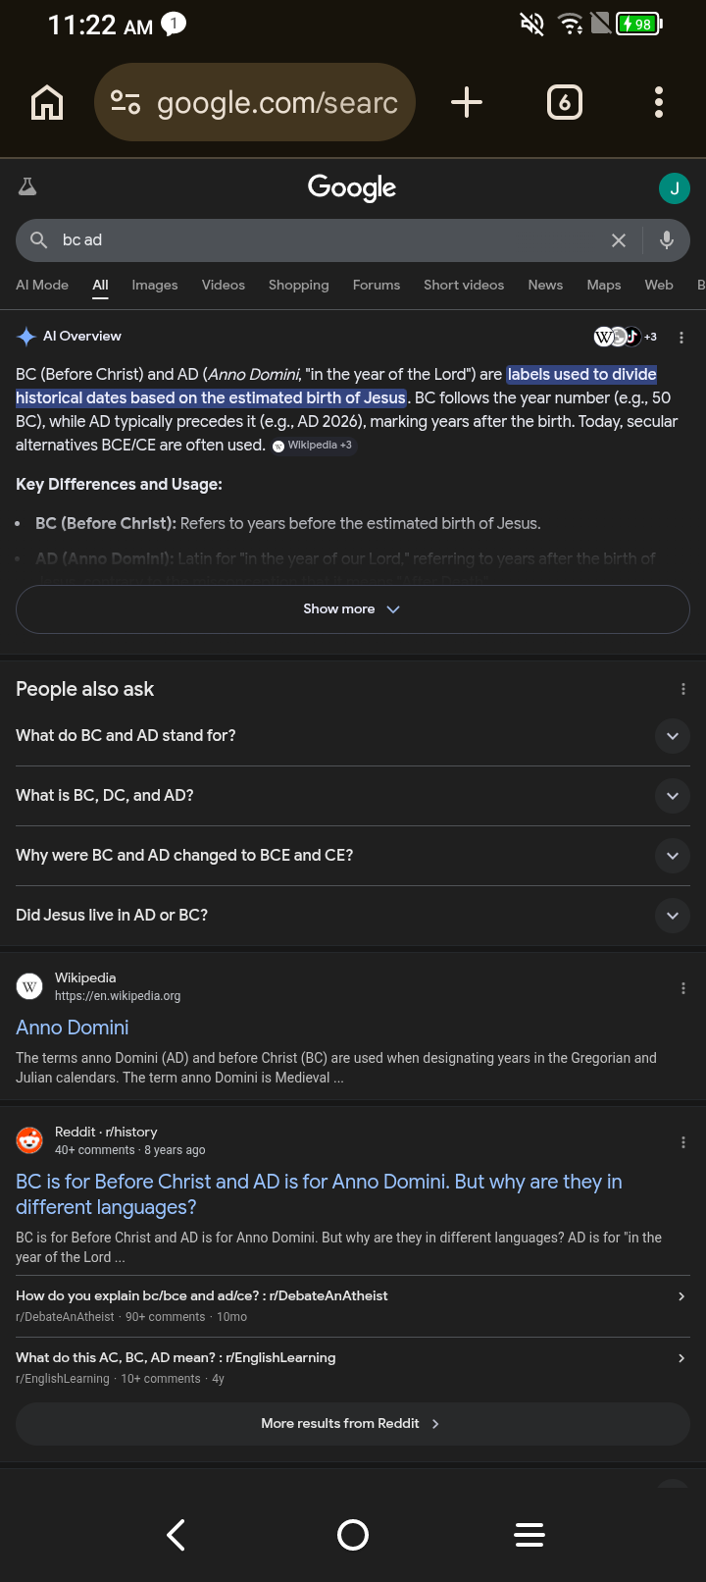The image size is (706, 1582).
Task: Switch to the Images tab
Action: 155,285
